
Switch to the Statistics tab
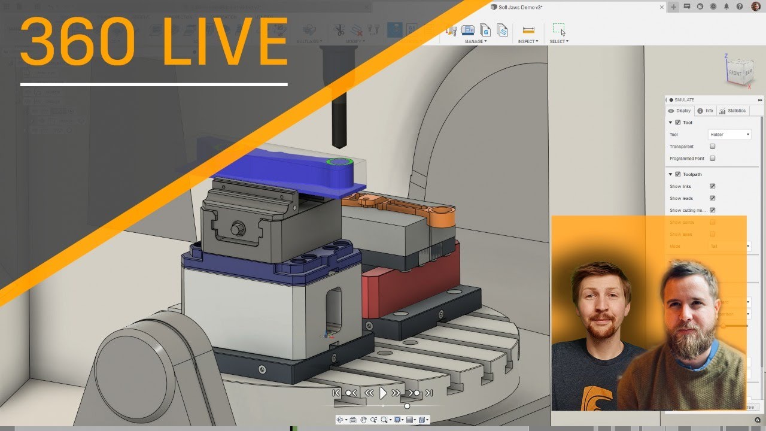point(732,111)
